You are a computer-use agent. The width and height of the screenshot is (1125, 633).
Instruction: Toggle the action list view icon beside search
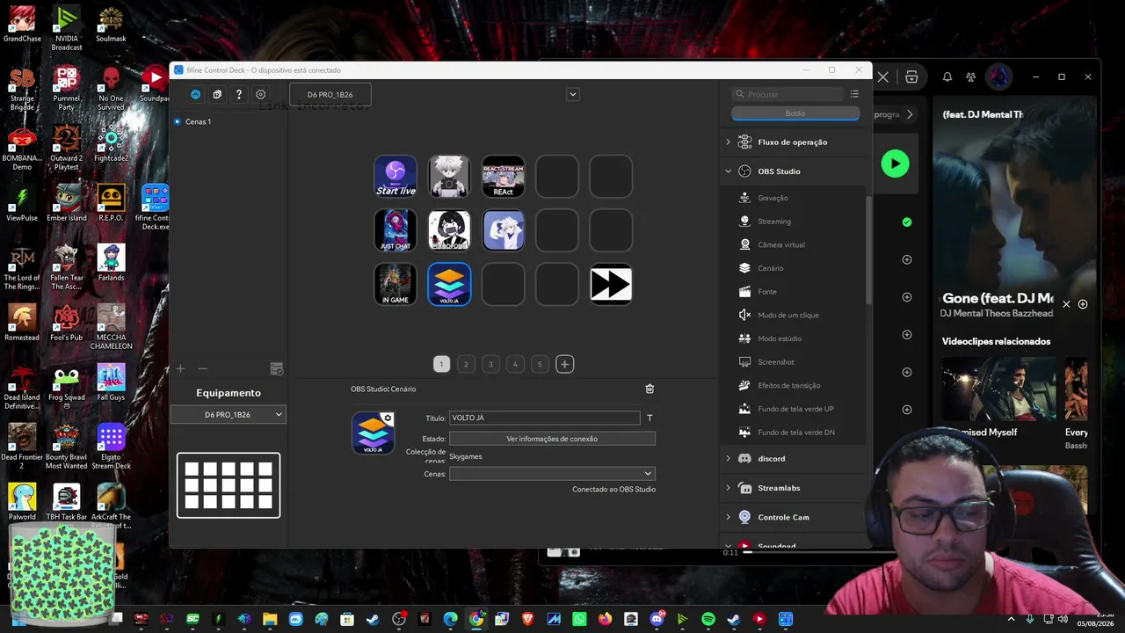click(x=854, y=94)
